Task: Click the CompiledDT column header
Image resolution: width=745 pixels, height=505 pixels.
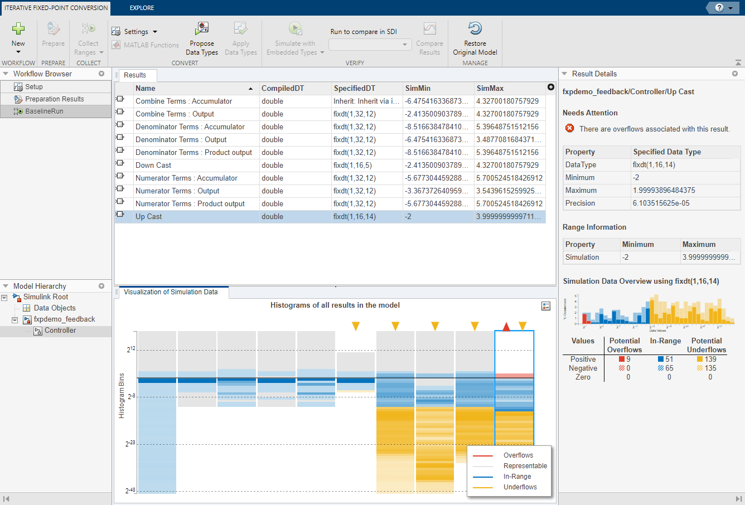Action: coord(295,89)
